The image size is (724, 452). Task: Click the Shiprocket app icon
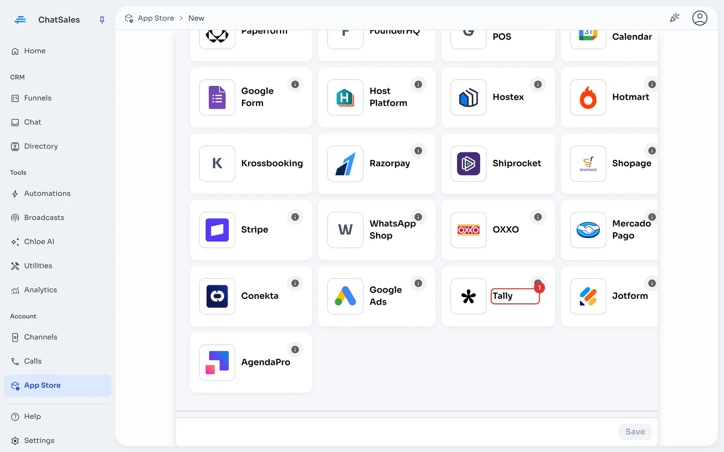point(468,164)
